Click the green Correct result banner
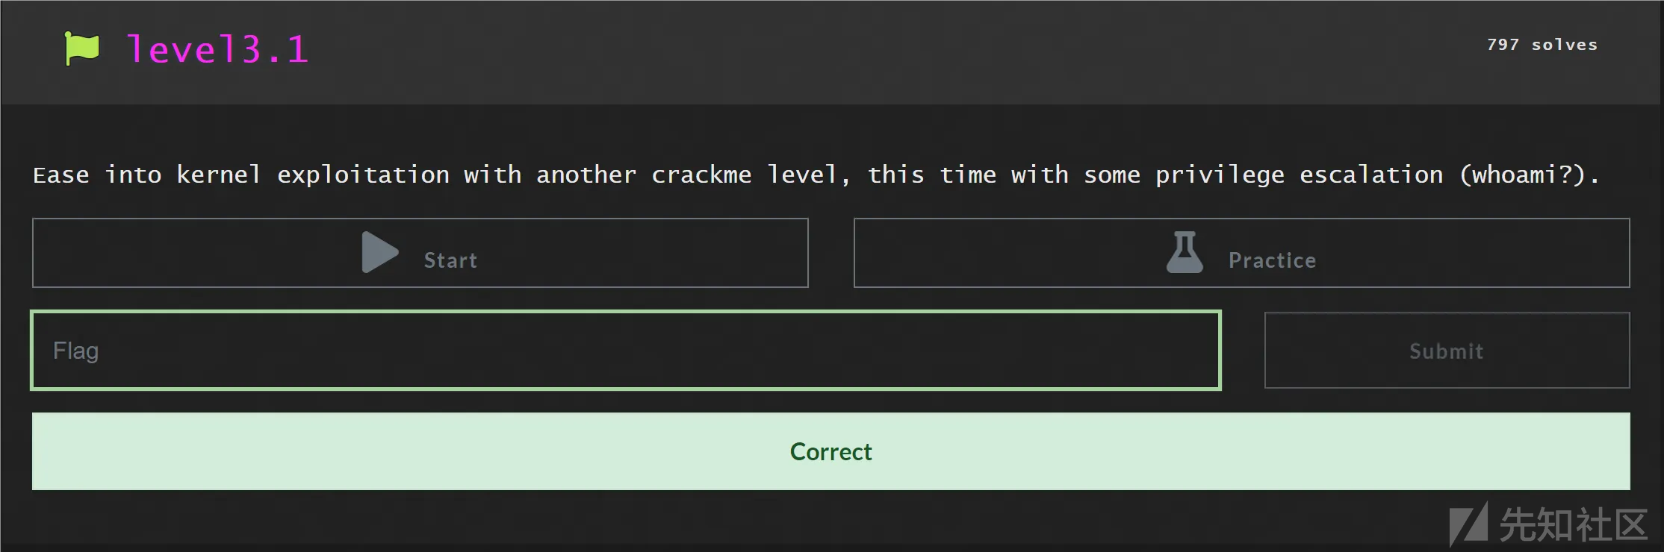The image size is (1664, 552). tap(831, 451)
